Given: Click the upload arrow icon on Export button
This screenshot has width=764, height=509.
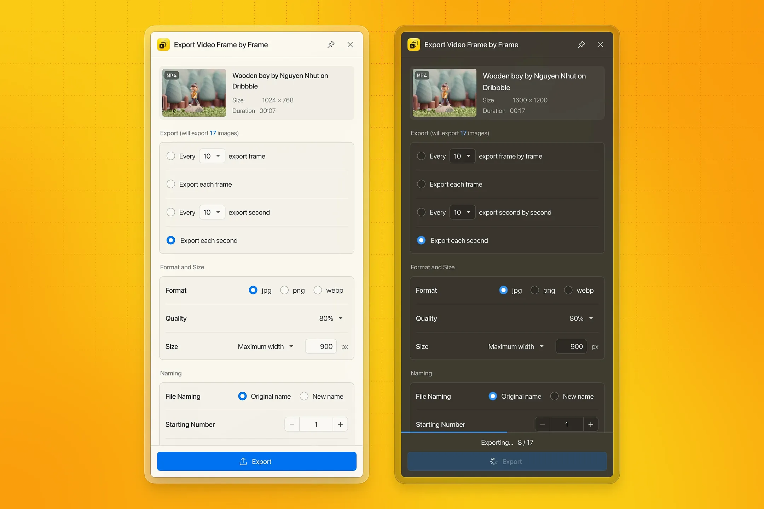Looking at the screenshot, I should [x=243, y=461].
